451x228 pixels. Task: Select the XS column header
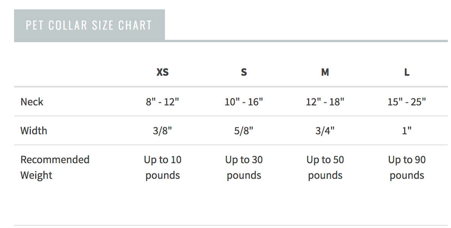(x=162, y=72)
